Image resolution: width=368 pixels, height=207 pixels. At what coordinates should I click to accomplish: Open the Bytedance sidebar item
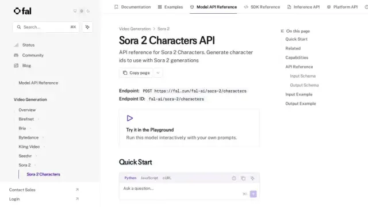tap(29, 137)
